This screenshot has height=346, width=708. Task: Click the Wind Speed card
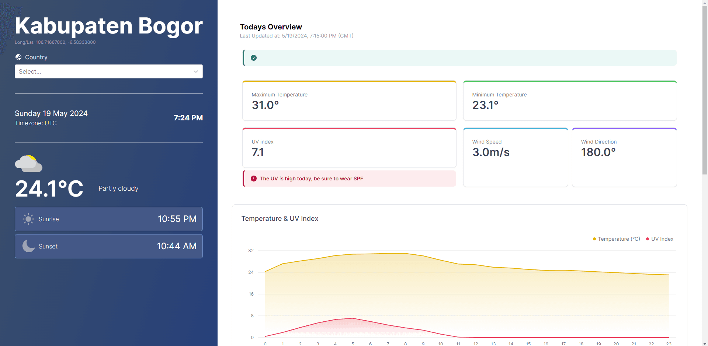tap(515, 158)
